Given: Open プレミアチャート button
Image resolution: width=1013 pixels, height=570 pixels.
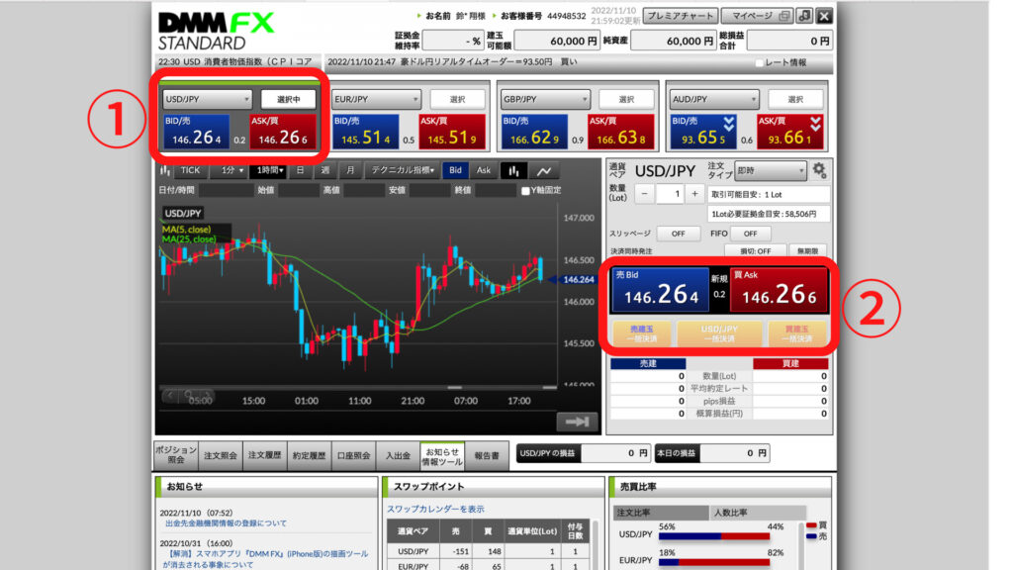Looking at the screenshot, I should [681, 16].
